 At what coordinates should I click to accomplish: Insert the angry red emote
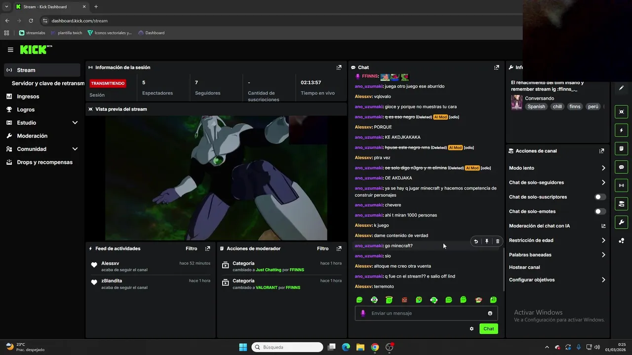click(x=404, y=300)
